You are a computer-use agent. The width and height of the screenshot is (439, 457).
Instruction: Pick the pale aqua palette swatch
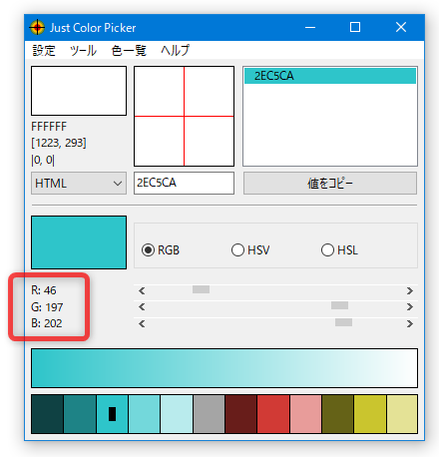[x=177, y=414]
